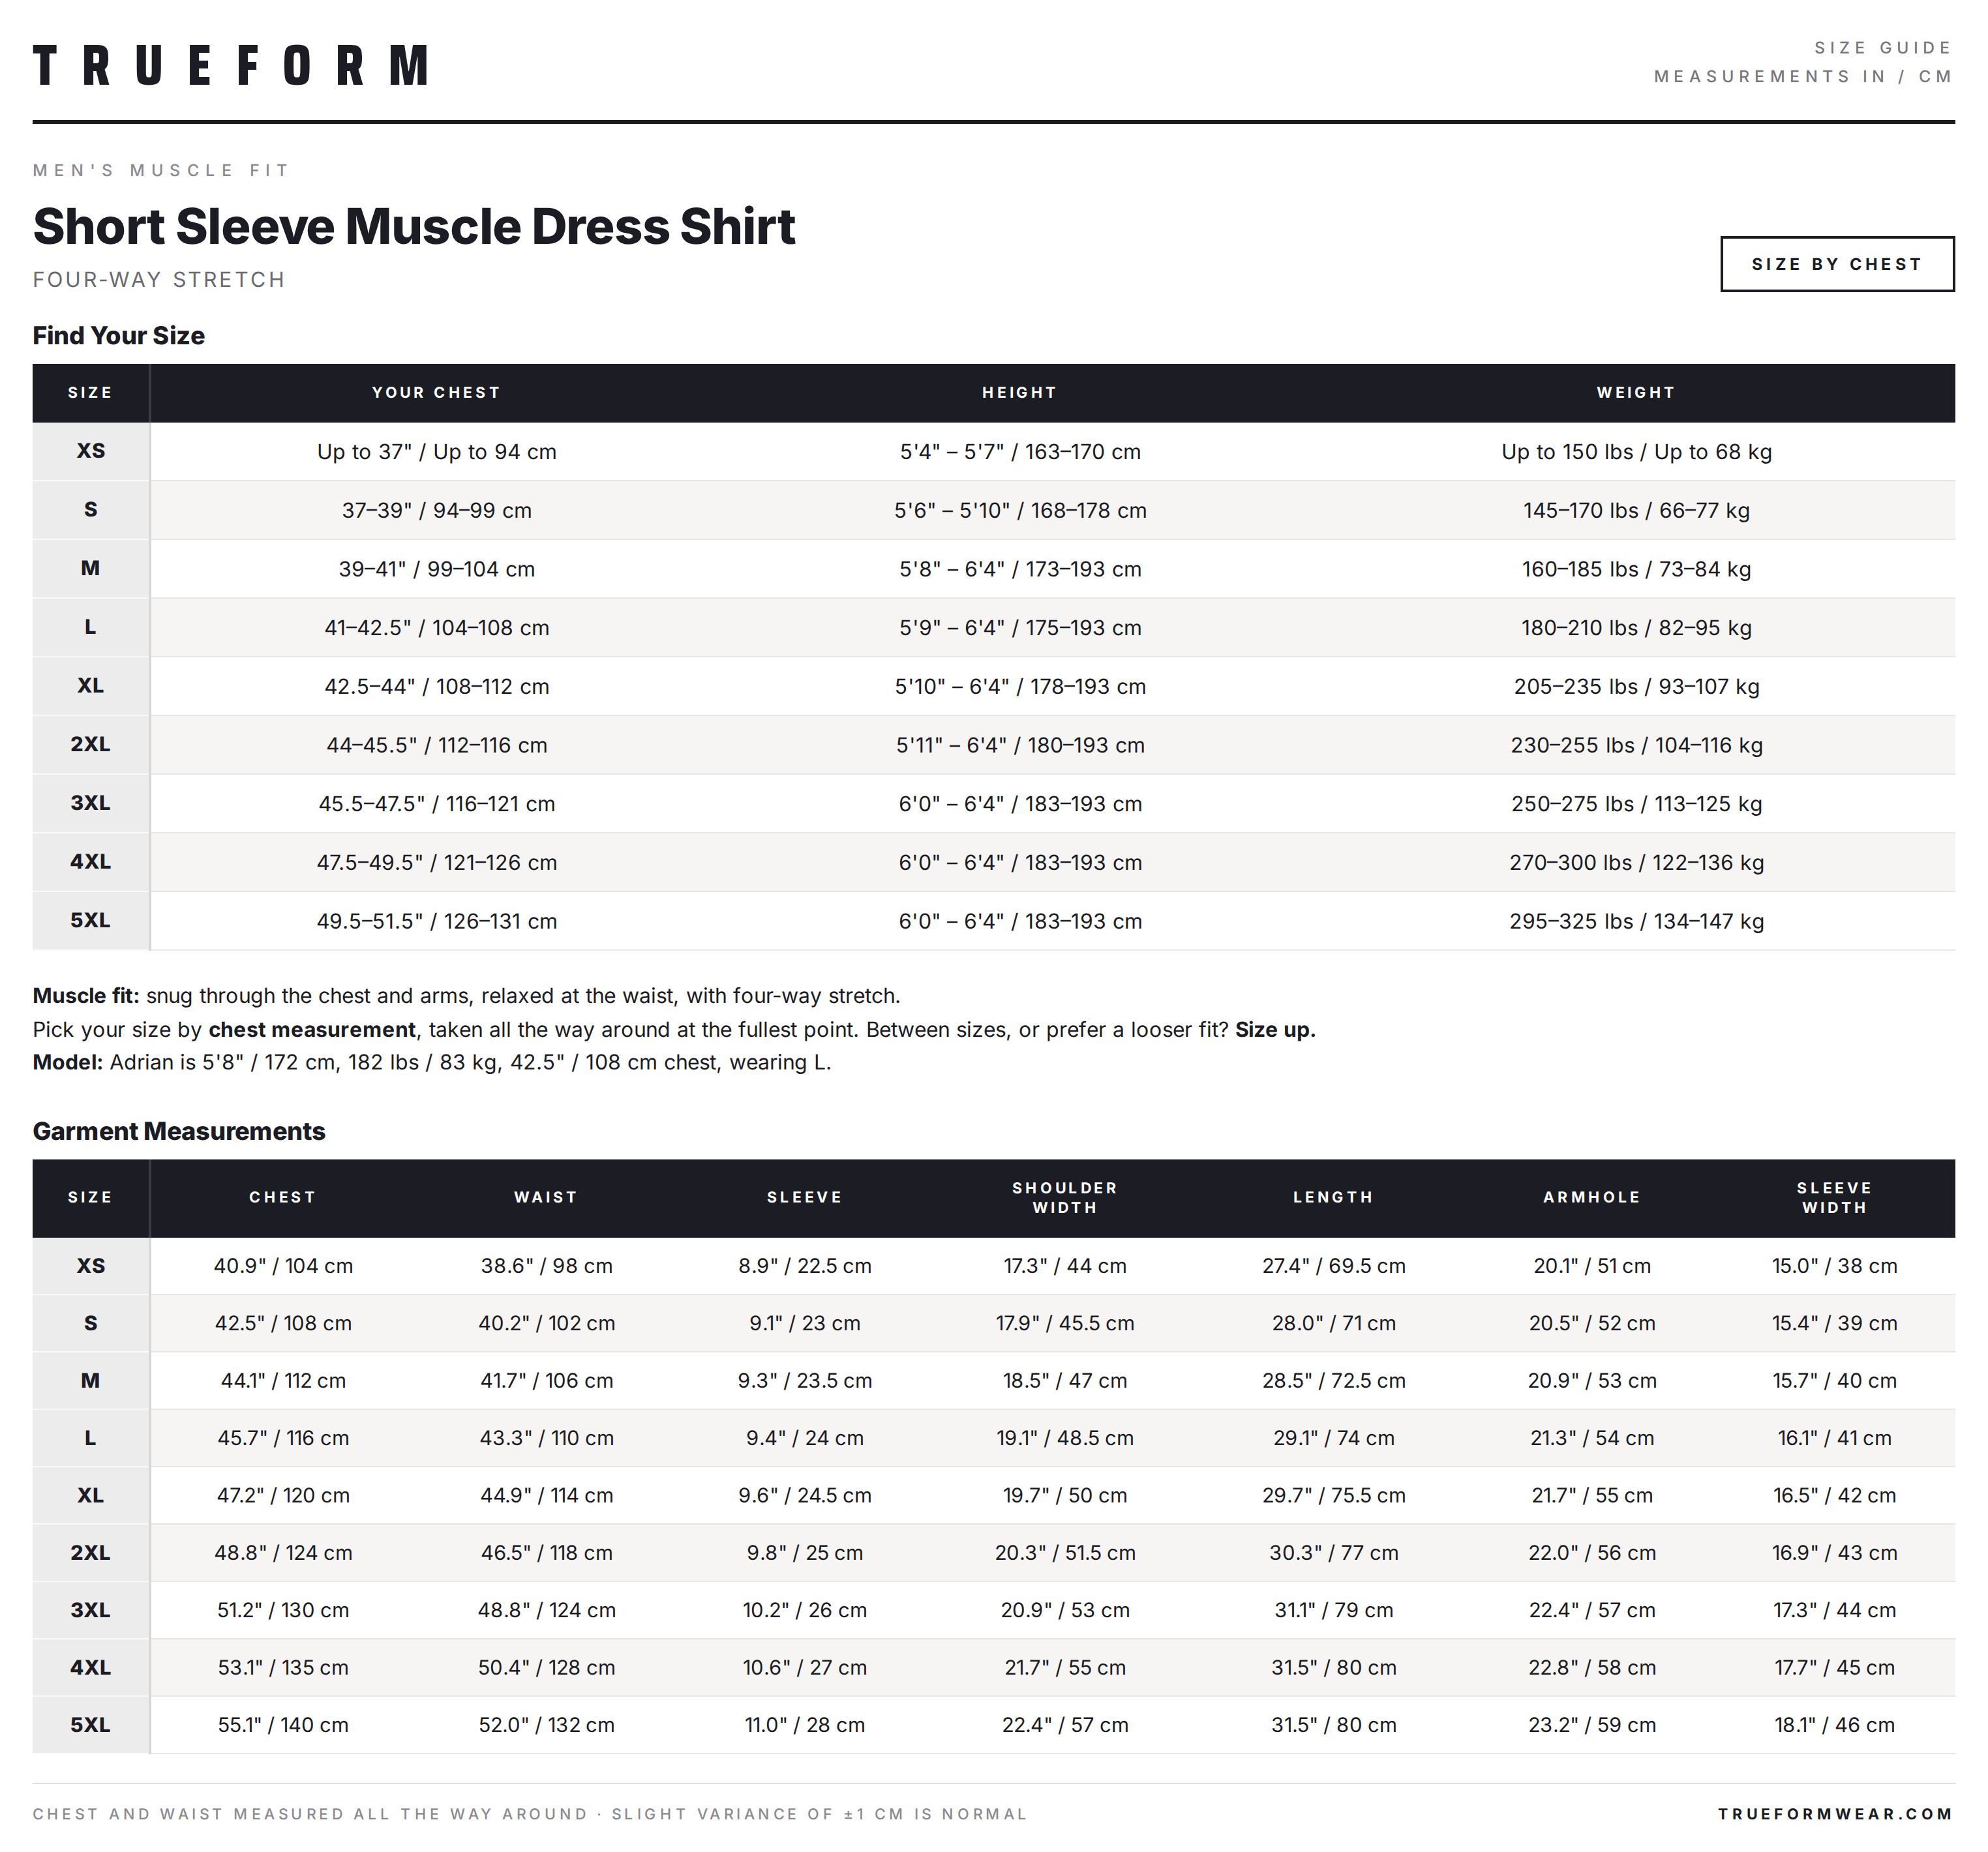
Task: Click the Find Your Size heading
Action: click(x=119, y=336)
